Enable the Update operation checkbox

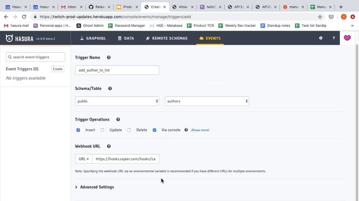click(x=102, y=130)
